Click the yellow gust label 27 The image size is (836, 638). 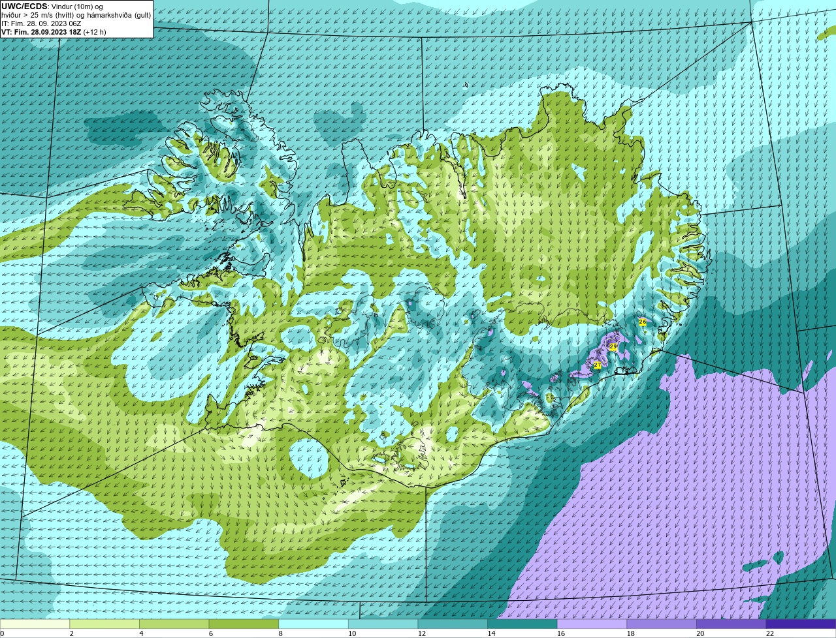(597, 365)
